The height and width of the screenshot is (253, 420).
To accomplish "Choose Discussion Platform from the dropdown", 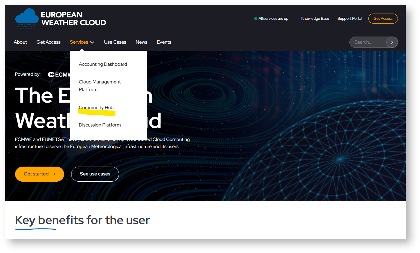I will (x=100, y=125).
